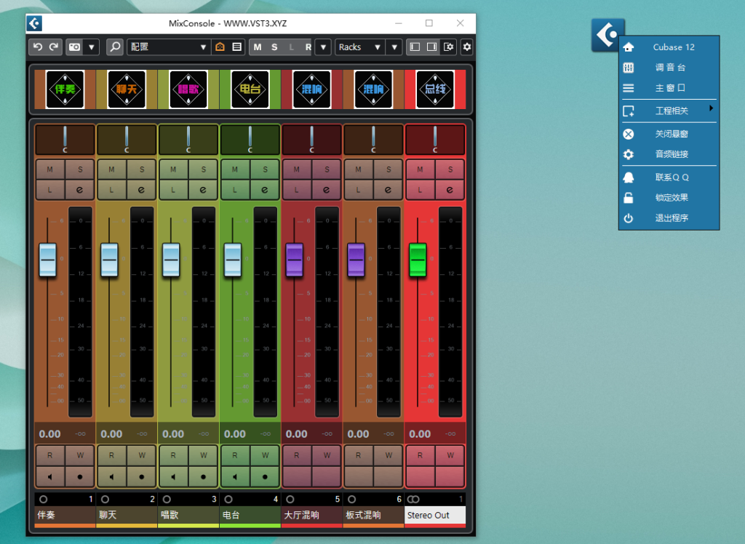The height and width of the screenshot is (544, 745).
Task: Open the Racks selector dropdown
Action: click(x=359, y=47)
